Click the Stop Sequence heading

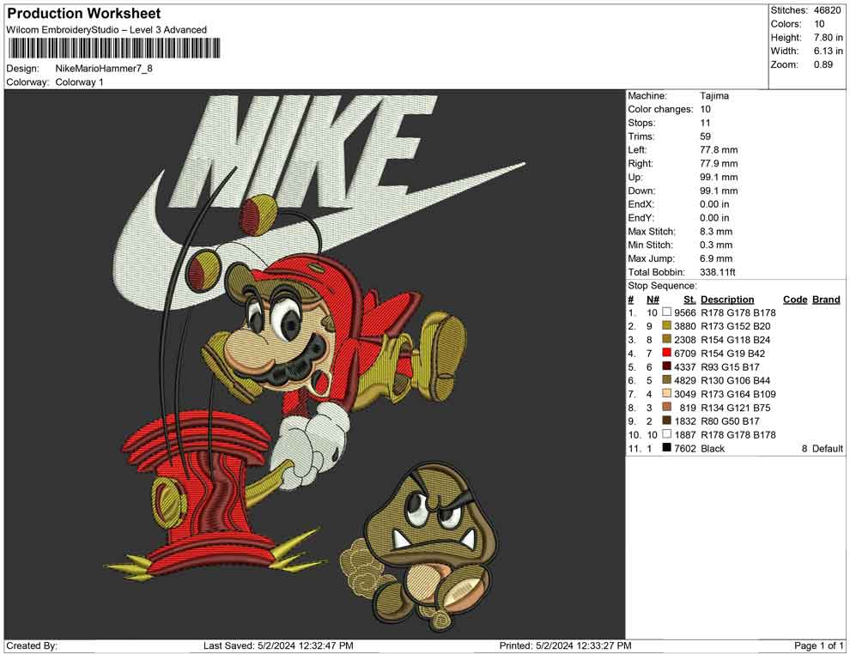click(x=663, y=286)
